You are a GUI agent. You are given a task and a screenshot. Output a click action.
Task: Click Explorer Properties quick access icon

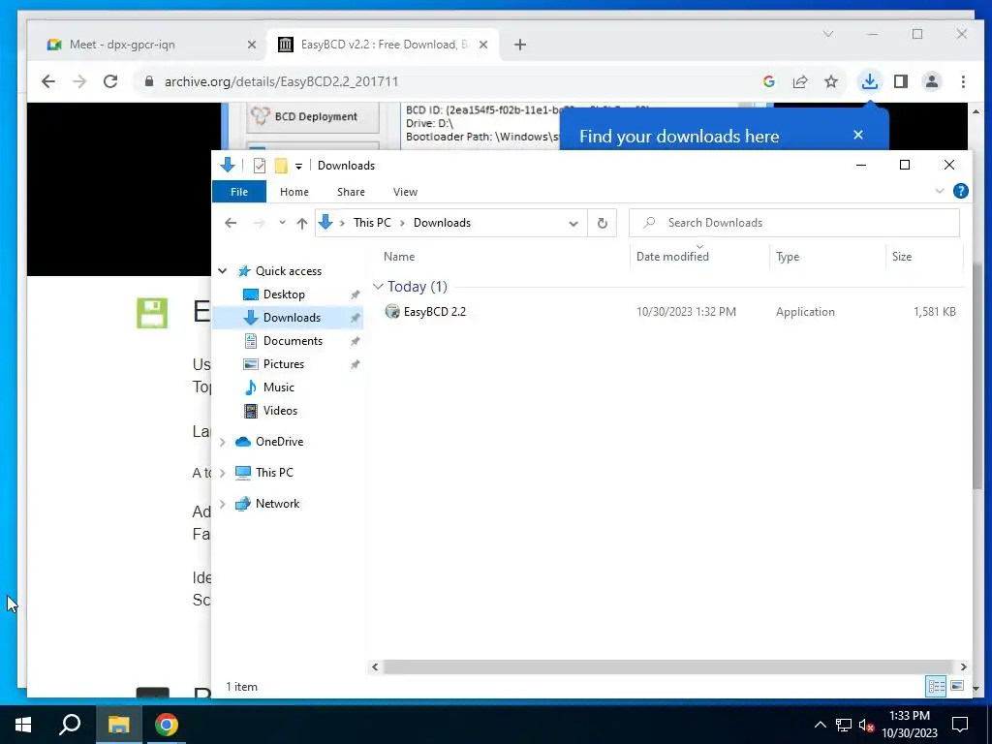click(260, 166)
